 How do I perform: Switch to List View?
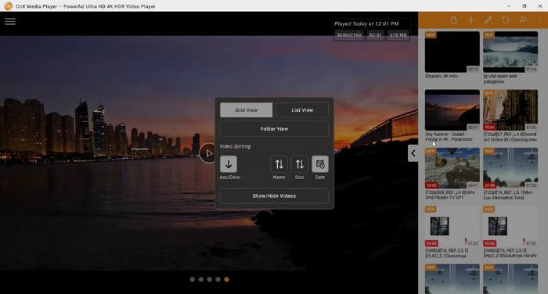coord(302,110)
